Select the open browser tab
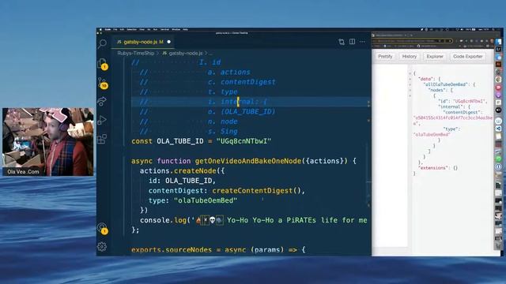 tap(389, 35)
